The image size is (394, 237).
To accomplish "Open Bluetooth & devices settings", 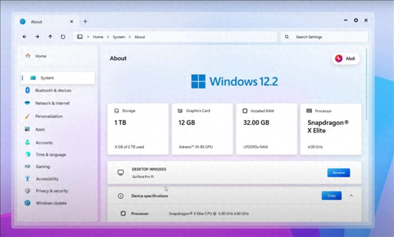I will point(53,90).
